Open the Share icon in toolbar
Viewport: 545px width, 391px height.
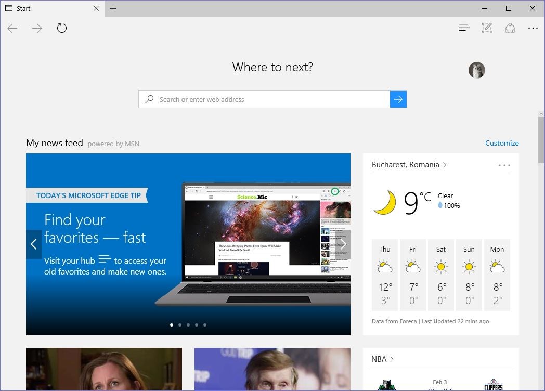(x=510, y=28)
